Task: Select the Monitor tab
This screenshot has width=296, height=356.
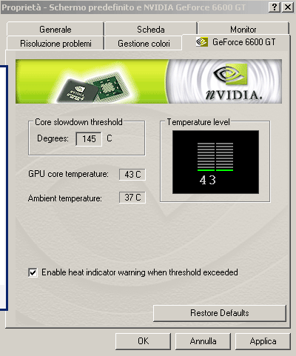Action: click(x=243, y=30)
